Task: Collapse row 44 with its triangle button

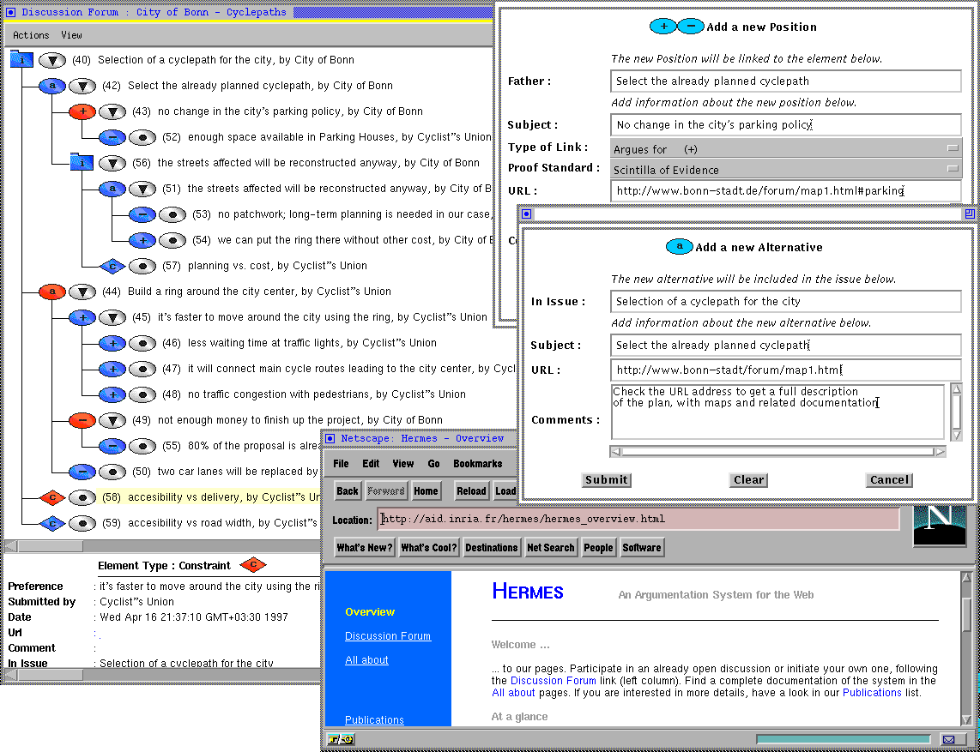Action: [82, 292]
